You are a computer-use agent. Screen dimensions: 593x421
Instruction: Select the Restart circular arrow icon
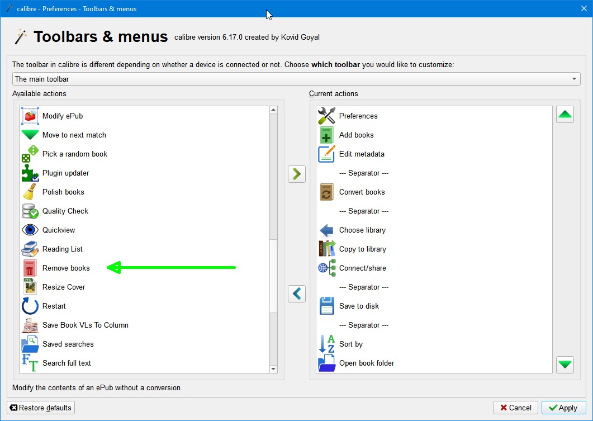coord(30,306)
